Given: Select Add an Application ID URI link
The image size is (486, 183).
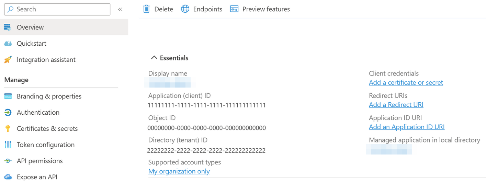Looking at the screenshot, I should tap(406, 127).
